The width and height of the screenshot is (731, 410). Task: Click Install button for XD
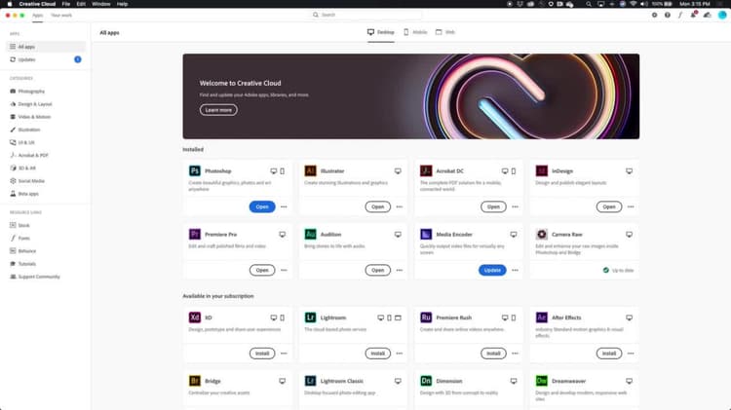(x=262, y=354)
